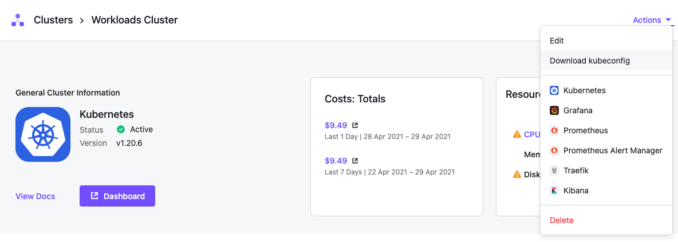Click the CPU warning triangle icon

click(x=517, y=134)
